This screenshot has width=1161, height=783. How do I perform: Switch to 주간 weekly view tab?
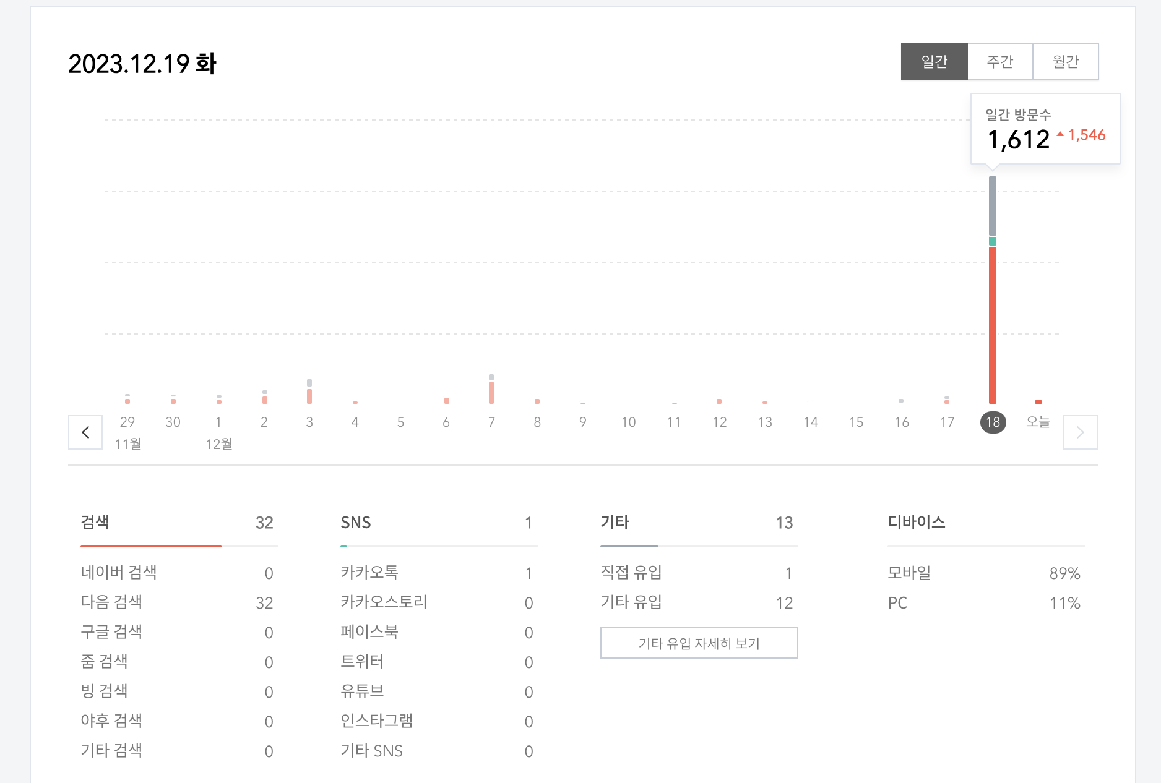(x=999, y=61)
